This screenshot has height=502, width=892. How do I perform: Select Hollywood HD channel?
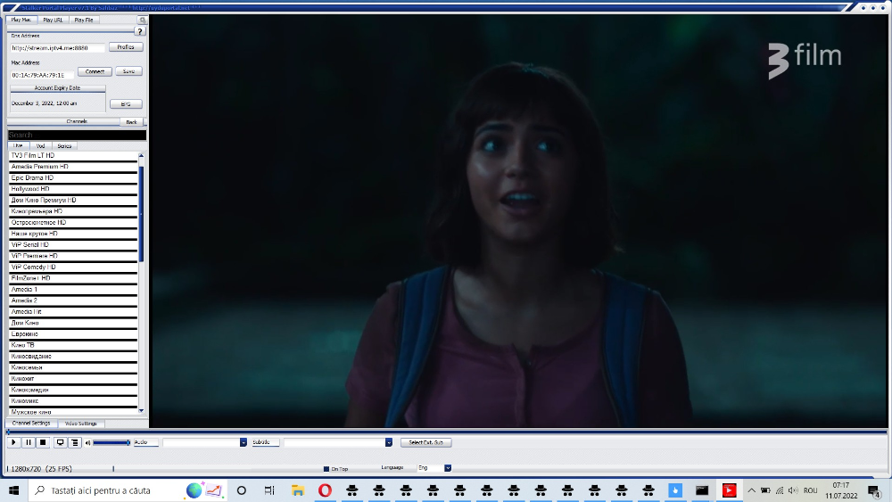(x=73, y=189)
